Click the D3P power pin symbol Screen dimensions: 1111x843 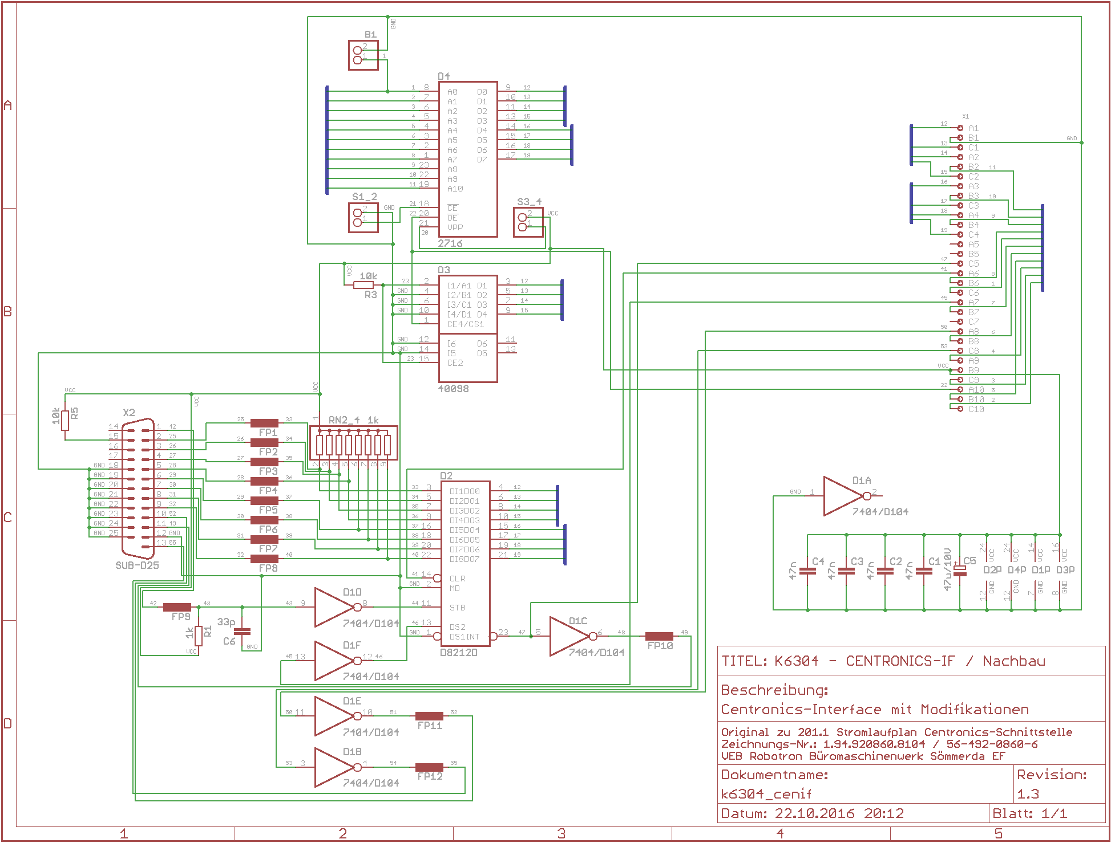click(1061, 570)
